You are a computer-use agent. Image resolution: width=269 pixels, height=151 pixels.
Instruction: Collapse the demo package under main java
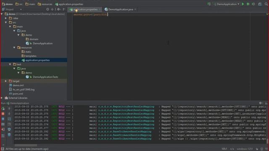(18, 35)
